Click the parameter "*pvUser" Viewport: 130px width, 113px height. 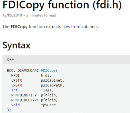[x=48, y=105]
